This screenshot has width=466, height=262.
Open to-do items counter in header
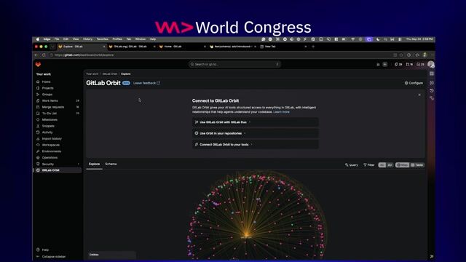coord(420,65)
